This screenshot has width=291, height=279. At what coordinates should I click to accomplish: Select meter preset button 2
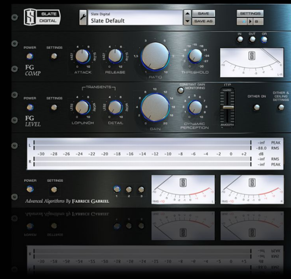129,189
